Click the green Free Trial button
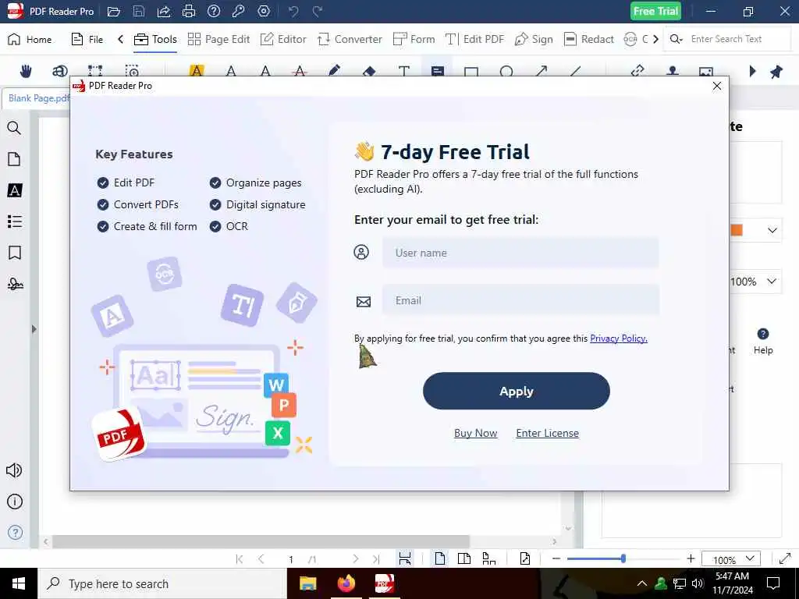This screenshot has width=799, height=599. click(655, 11)
